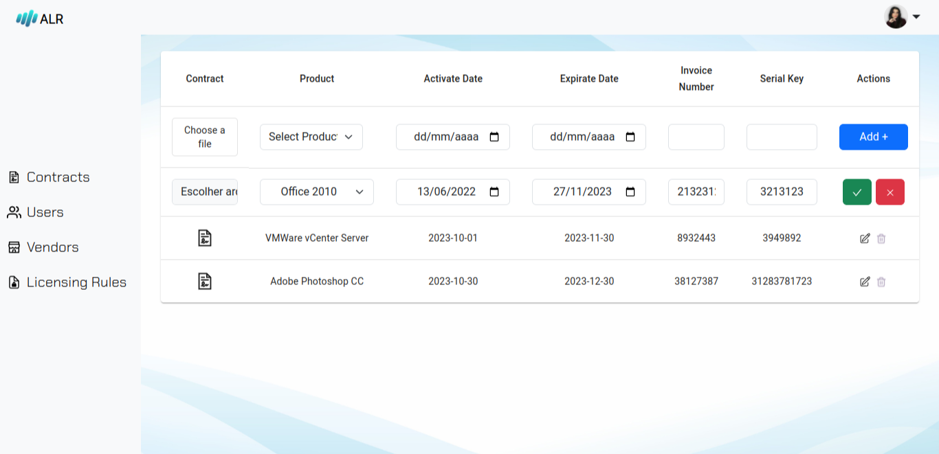Delete the VMWare vCenter Server row

[881, 238]
